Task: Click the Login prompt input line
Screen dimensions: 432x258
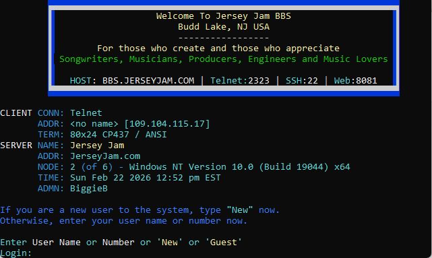Action: [16, 253]
